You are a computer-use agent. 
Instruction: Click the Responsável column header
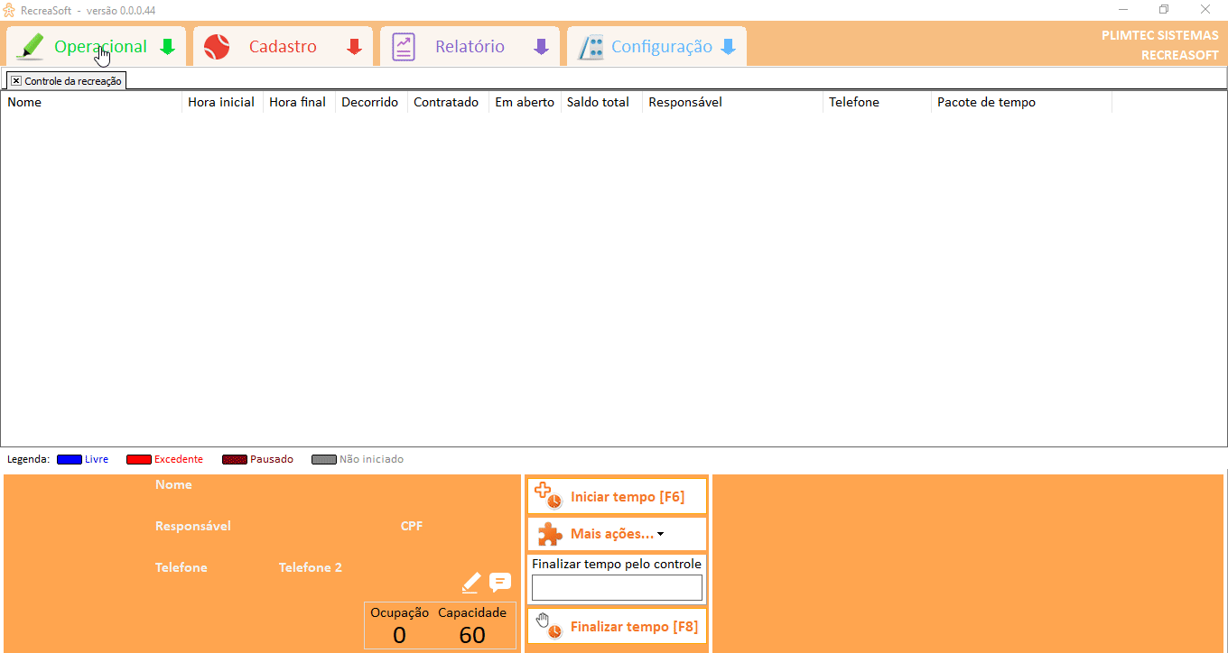[733, 102]
